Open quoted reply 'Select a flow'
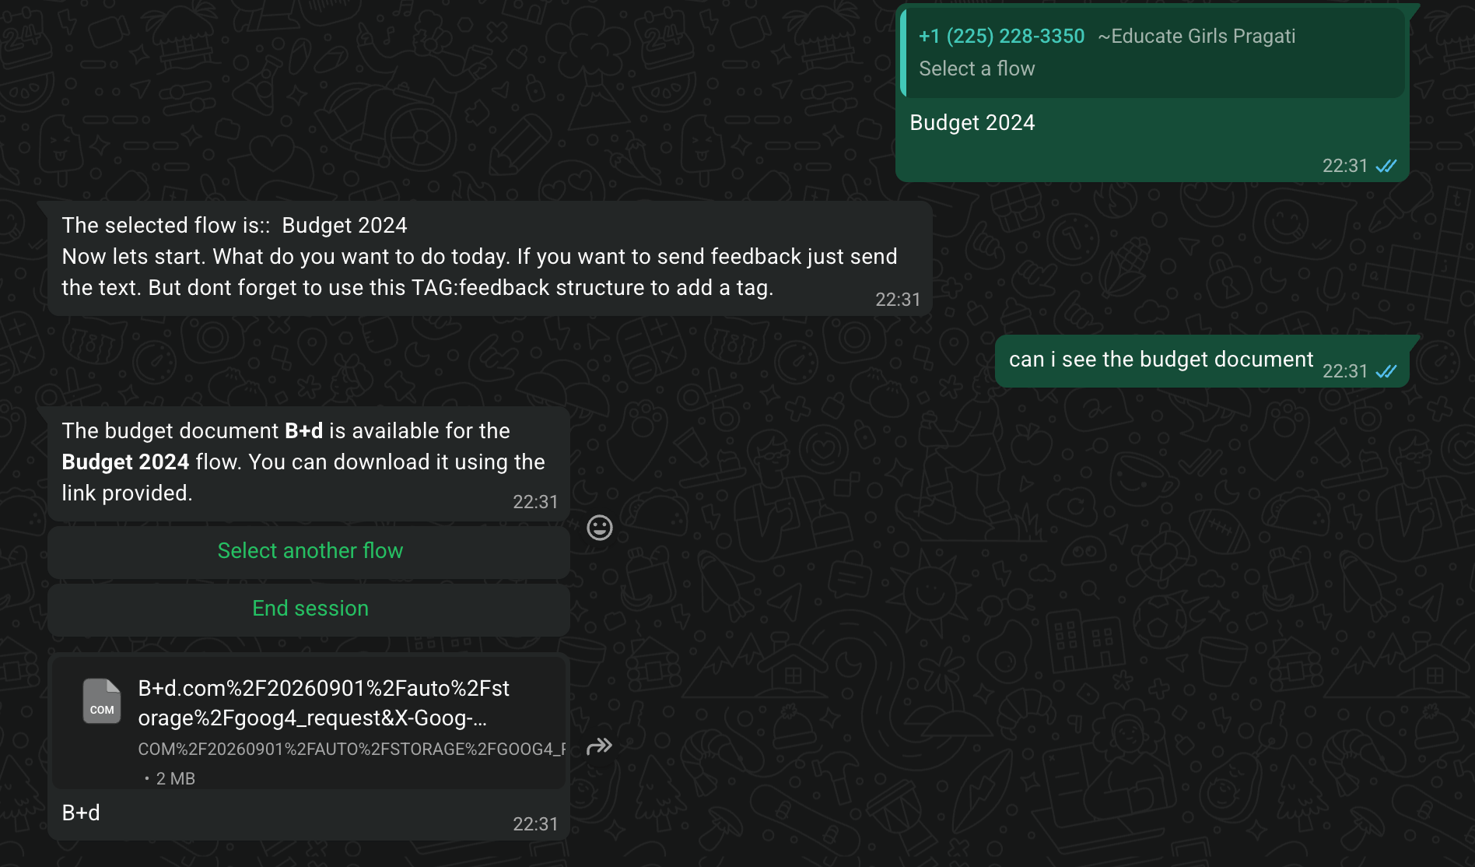Image resolution: width=1475 pixels, height=867 pixels. click(x=1154, y=52)
